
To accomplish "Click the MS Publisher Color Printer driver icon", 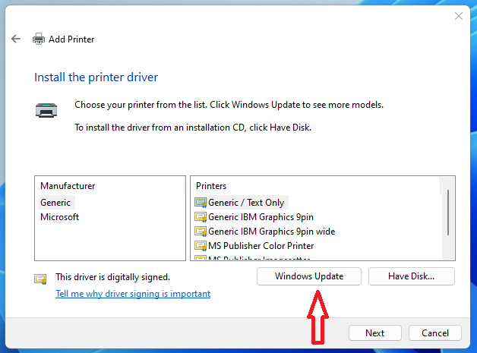I will click(x=201, y=246).
